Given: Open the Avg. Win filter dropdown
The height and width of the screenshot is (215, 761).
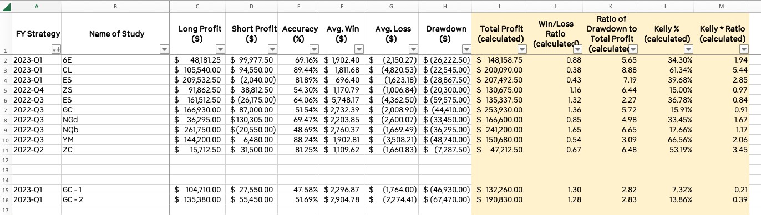Looking at the screenshot, I should click(359, 49).
